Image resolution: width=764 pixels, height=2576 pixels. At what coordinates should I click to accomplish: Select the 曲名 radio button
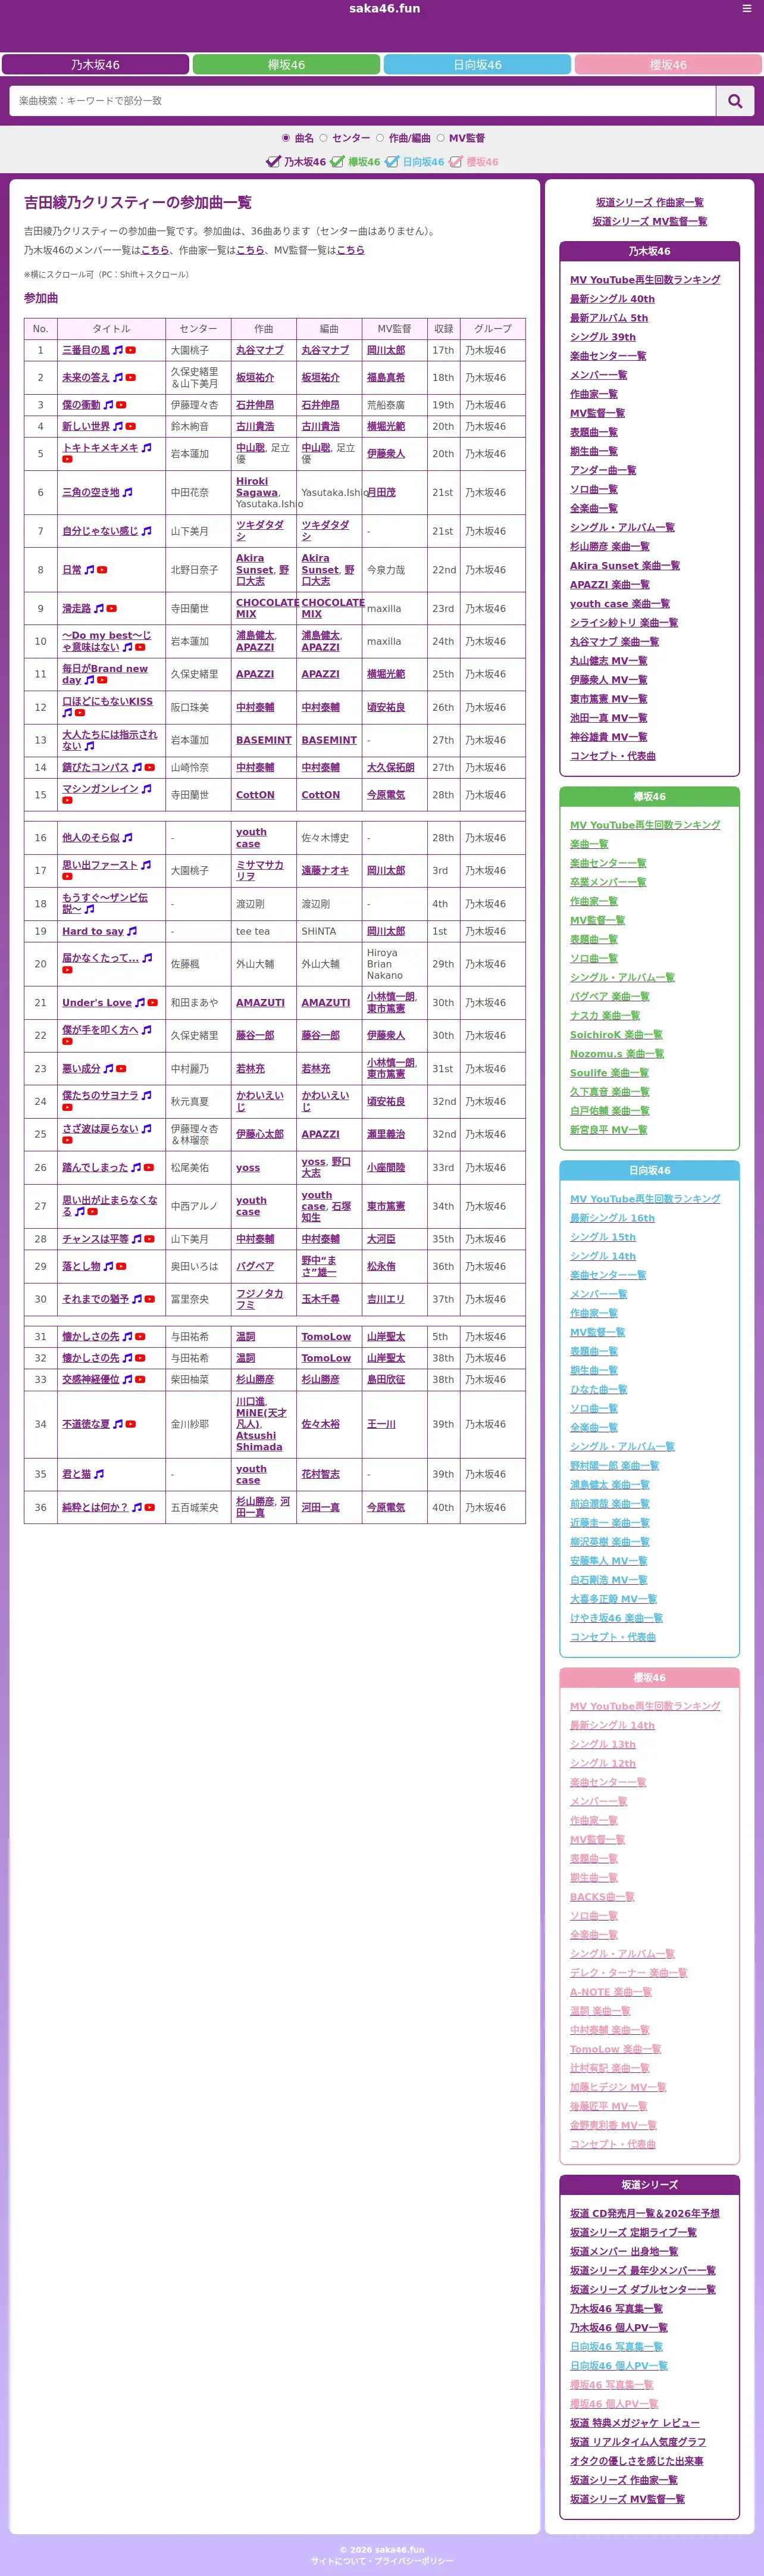click(x=286, y=138)
